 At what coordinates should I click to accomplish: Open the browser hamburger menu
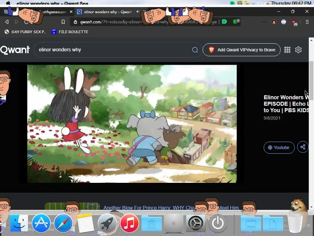(307, 22)
